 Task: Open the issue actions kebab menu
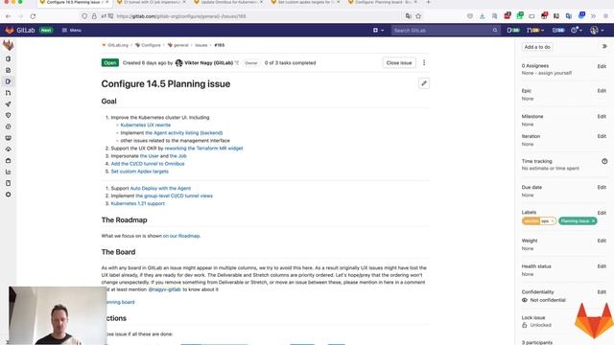tap(424, 62)
